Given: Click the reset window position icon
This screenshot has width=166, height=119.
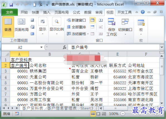Looking at the screenshot, I should (x=101, y=34).
